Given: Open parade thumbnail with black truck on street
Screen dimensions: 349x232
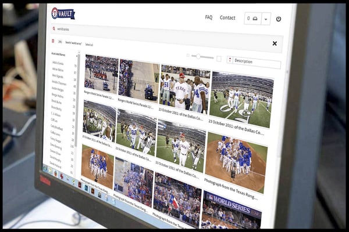Looking at the screenshot, I should (138, 81).
